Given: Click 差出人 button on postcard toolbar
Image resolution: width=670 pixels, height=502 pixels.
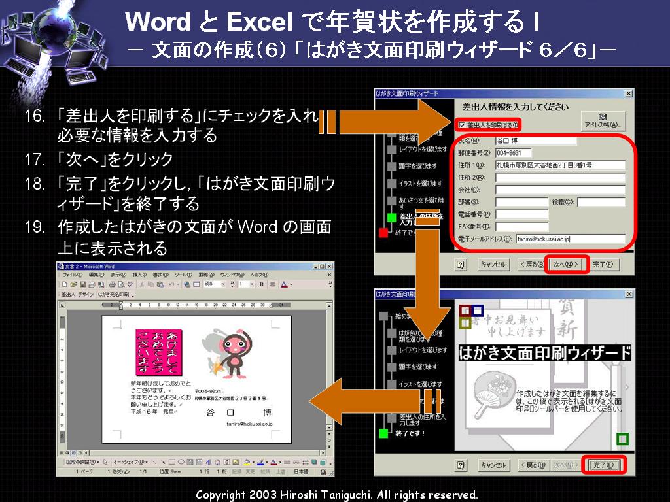Looking at the screenshot, I should [68, 295].
